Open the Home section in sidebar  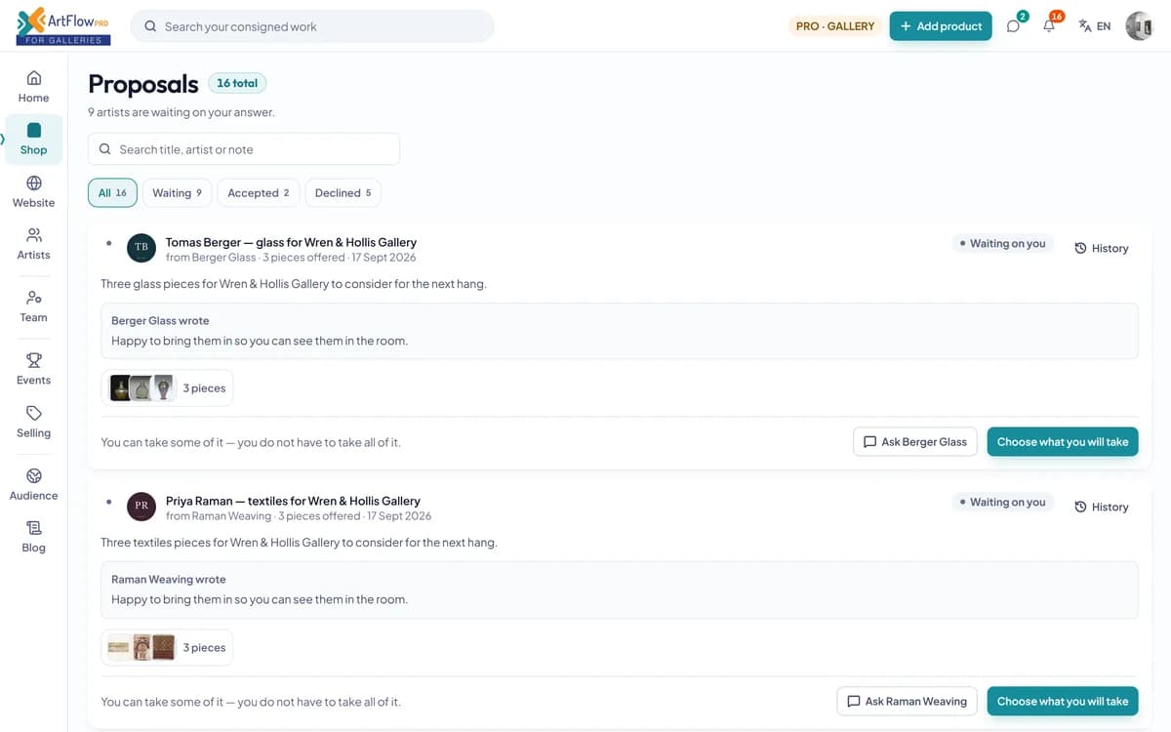33,86
